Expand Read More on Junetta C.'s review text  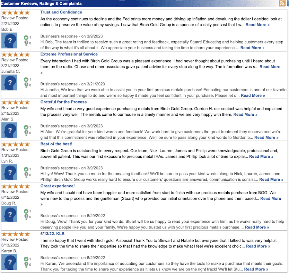pos(270,67)
